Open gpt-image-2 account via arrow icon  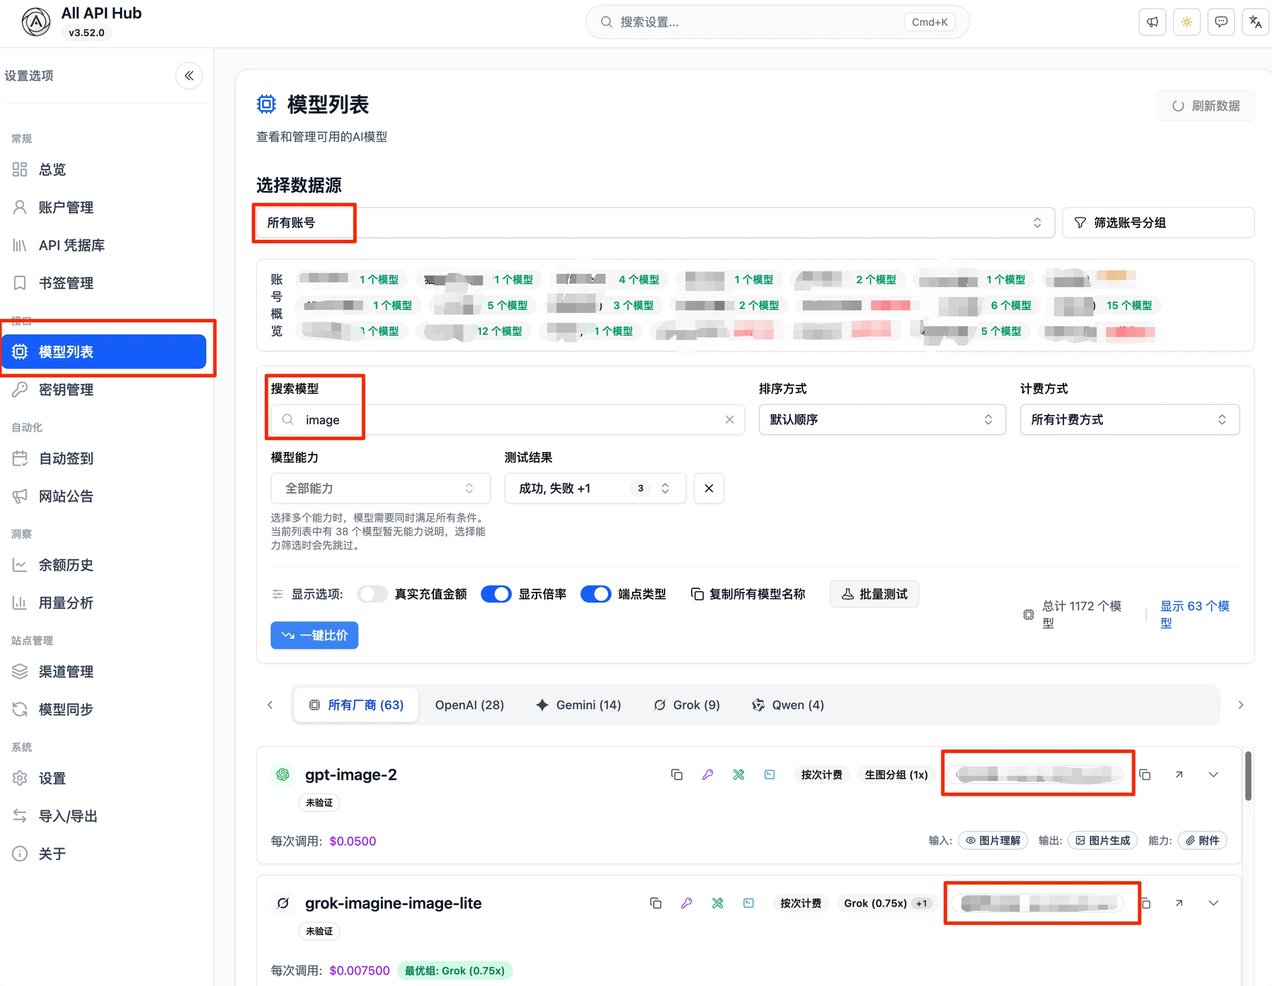pyautogui.click(x=1179, y=775)
